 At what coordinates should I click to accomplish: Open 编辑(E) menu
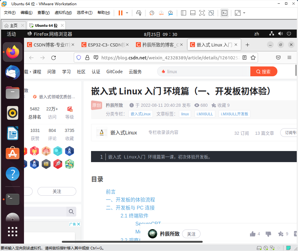click(x=26, y=13)
